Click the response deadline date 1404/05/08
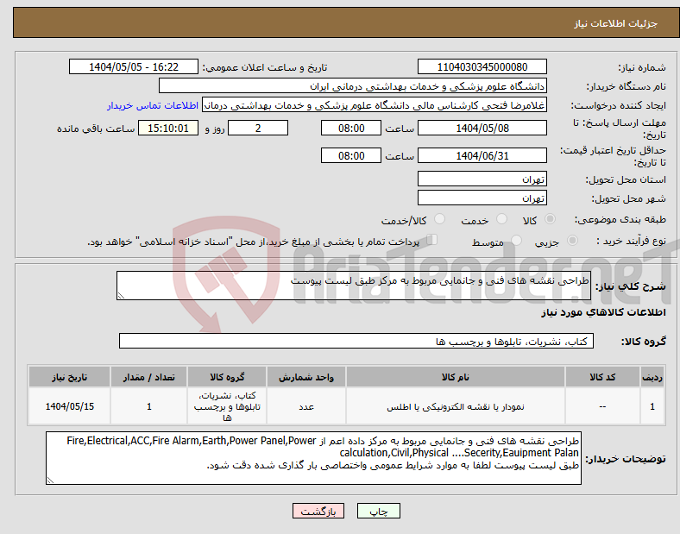 pos(482,129)
